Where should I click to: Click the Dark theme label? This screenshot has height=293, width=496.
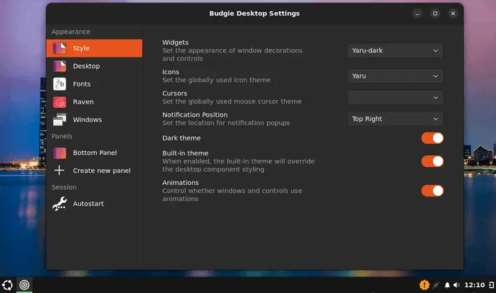(x=181, y=138)
